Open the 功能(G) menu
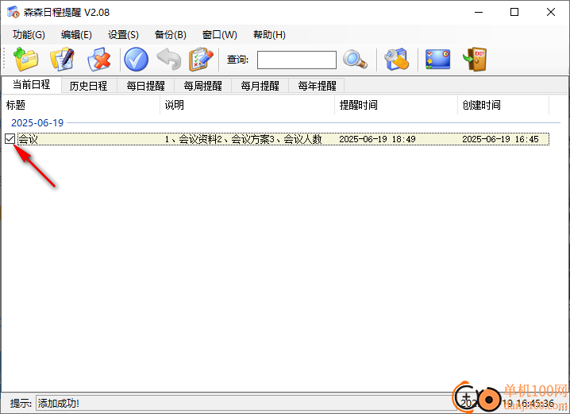The height and width of the screenshot is (414, 570). [x=29, y=34]
